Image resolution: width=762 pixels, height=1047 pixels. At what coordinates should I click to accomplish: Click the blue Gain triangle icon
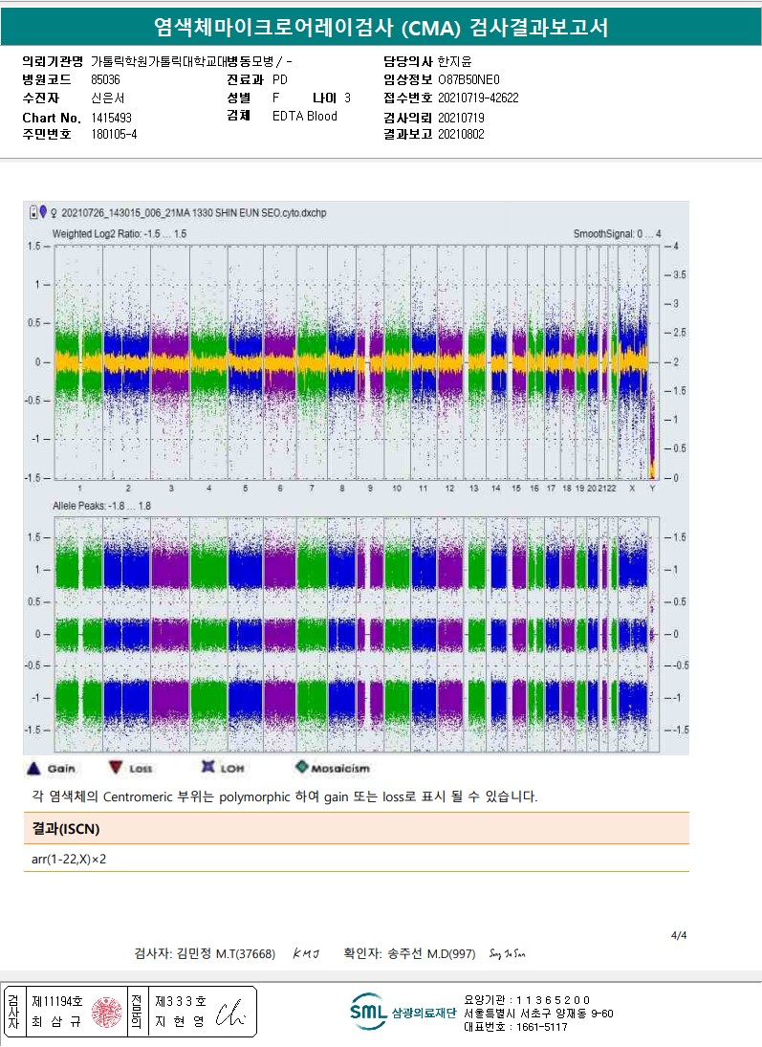click(x=33, y=767)
